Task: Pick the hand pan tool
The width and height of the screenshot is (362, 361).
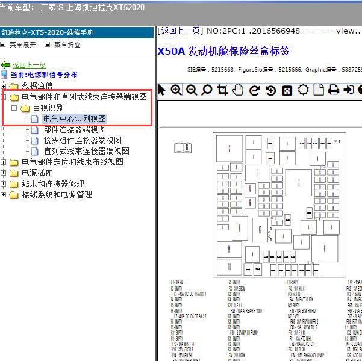Action: click(x=238, y=90)
